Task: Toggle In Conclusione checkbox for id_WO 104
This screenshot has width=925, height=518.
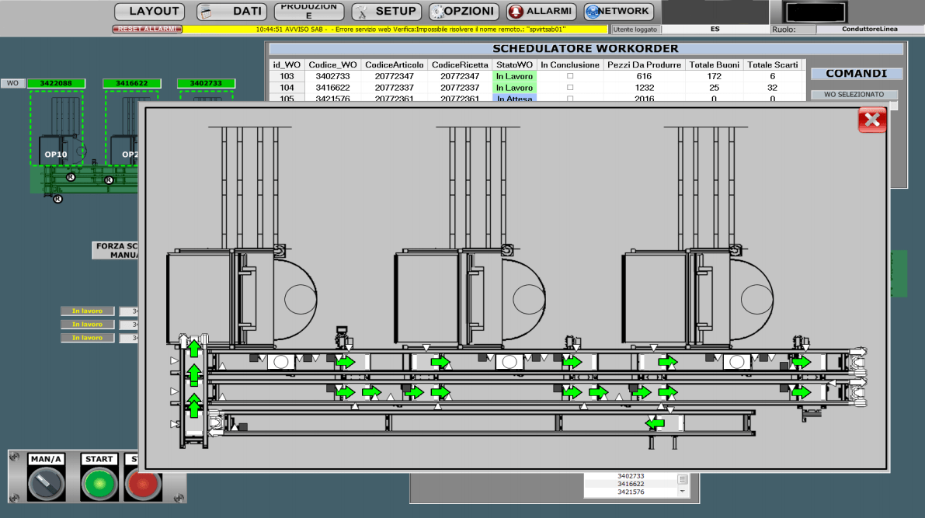Action: [x=570, y=87]
